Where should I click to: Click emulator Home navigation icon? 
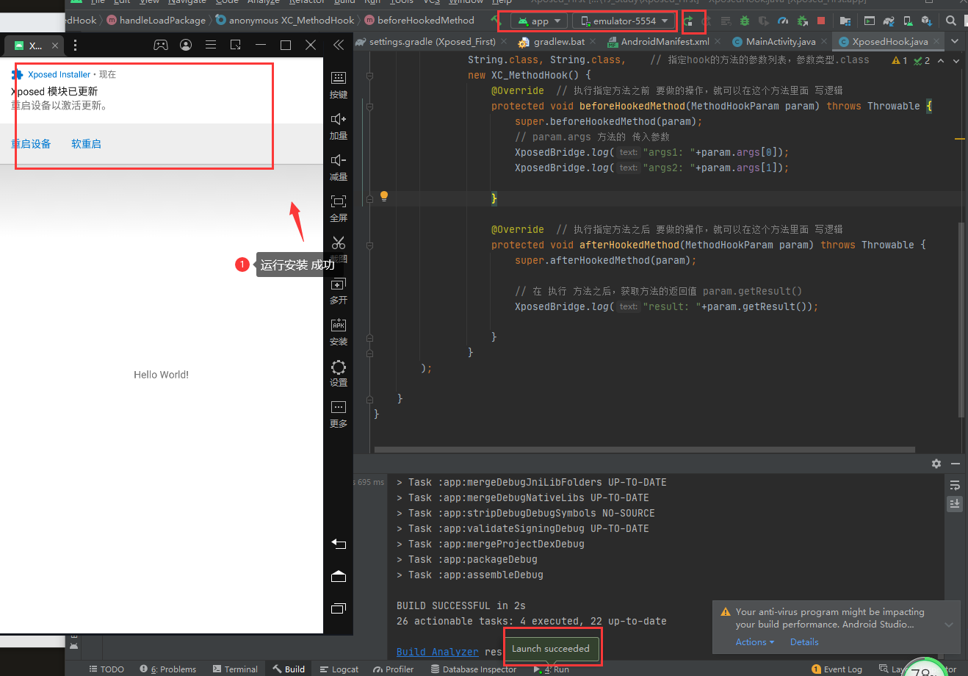point(339,576)
